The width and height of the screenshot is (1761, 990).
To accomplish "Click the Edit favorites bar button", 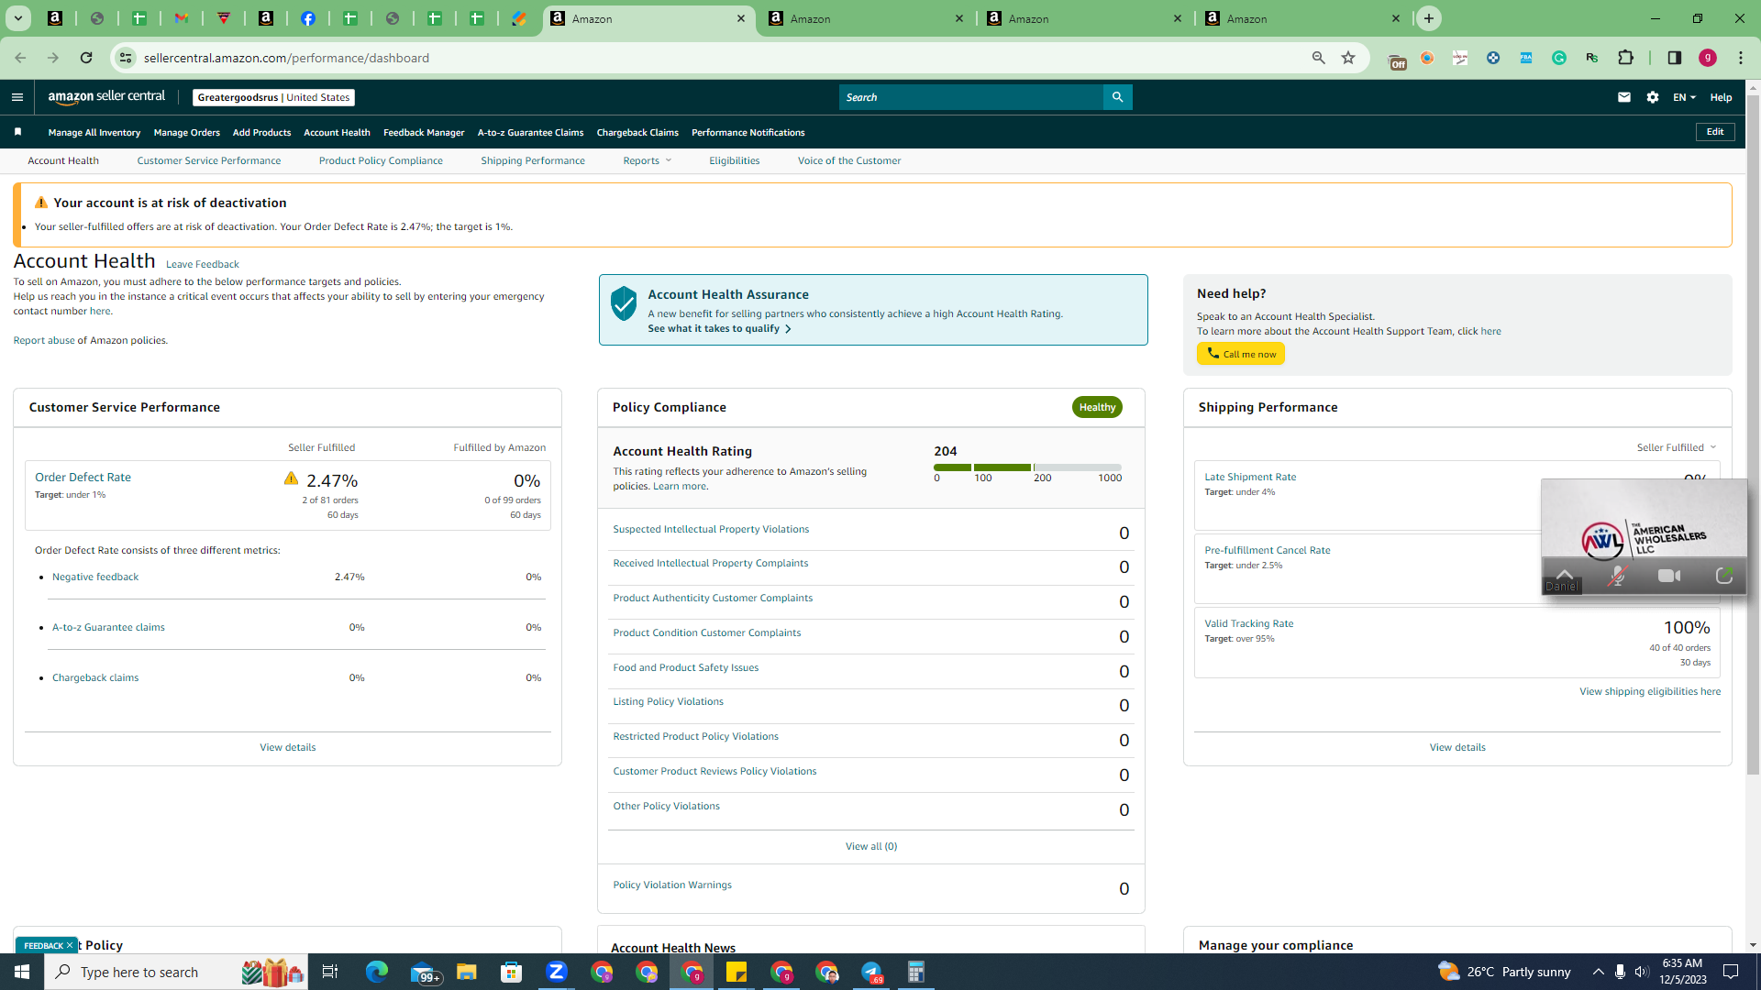I will pos(1715,132).
